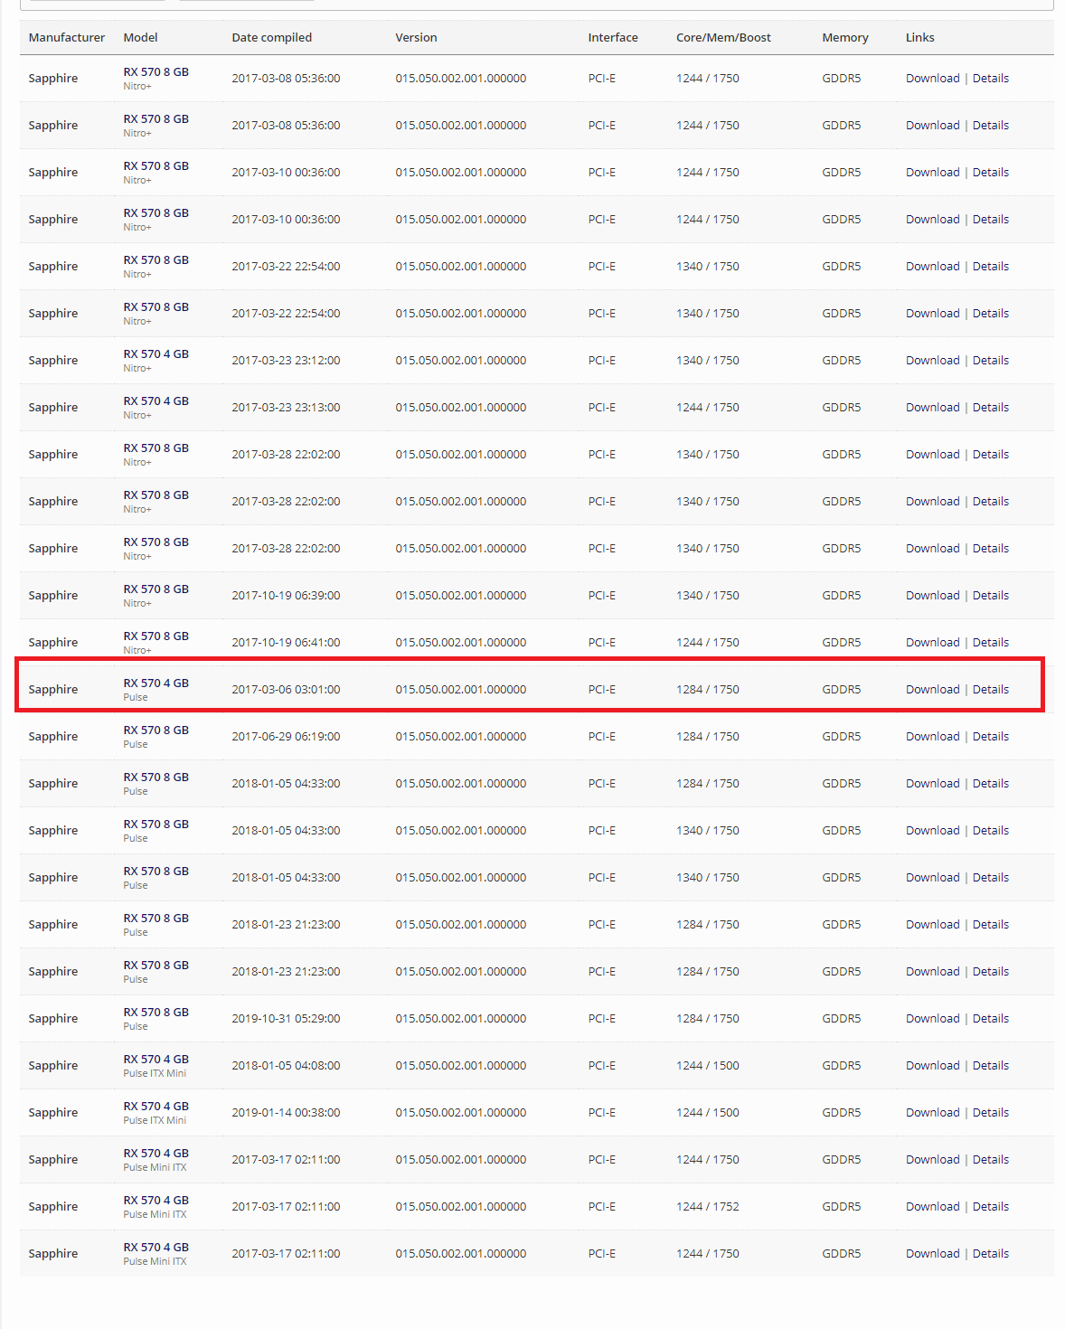1065x1329 pixels.
Task: Open Details for the 2019-10-31 05:29:00 entry
Action: click(990, 1018)
